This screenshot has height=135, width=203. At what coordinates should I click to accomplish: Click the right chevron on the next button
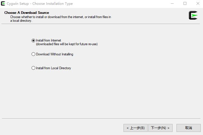tap(168, 128)
